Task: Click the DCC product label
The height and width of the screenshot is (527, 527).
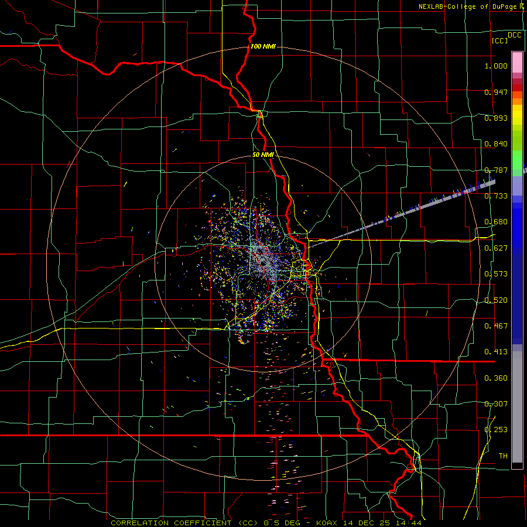Action: click(514, 35)
